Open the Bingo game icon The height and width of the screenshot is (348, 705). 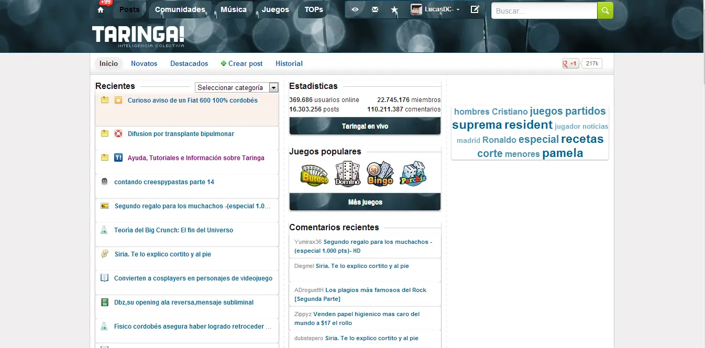coord(380,174)
